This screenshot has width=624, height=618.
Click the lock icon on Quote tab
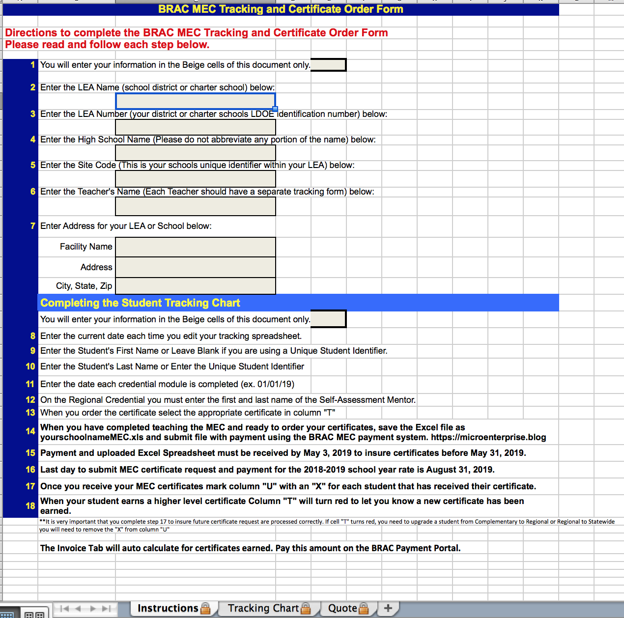coord(364,609)
